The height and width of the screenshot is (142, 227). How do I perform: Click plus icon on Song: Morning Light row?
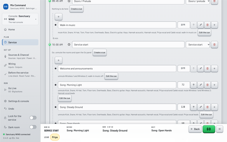click(214, 85)
